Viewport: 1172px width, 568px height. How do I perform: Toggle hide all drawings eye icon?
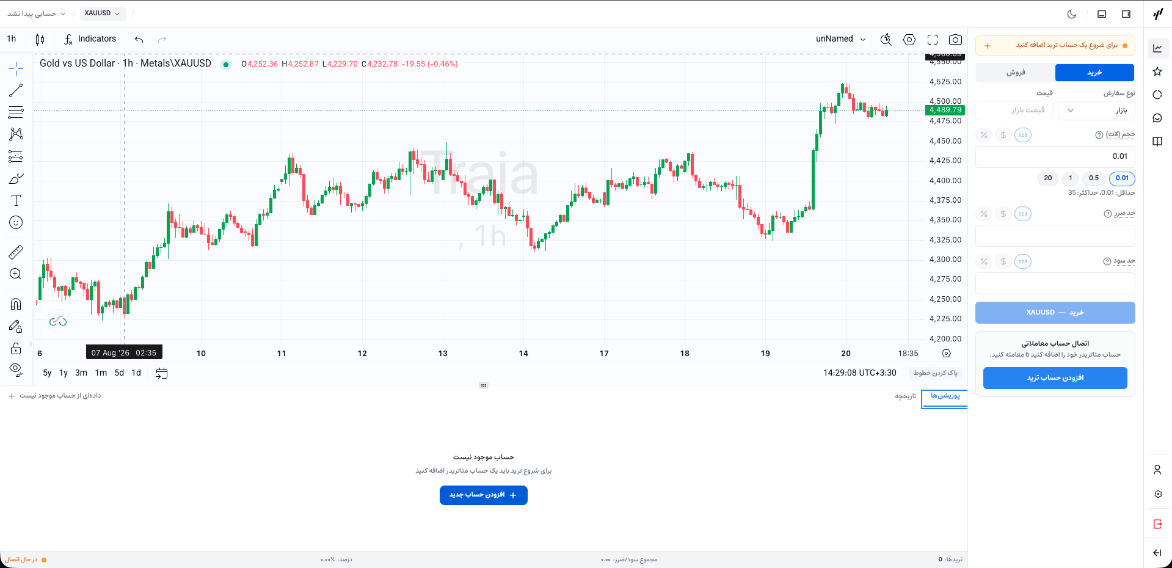(16, 370)
